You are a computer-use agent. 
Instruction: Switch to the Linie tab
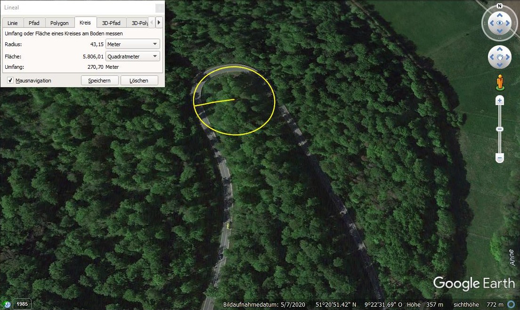13,23
